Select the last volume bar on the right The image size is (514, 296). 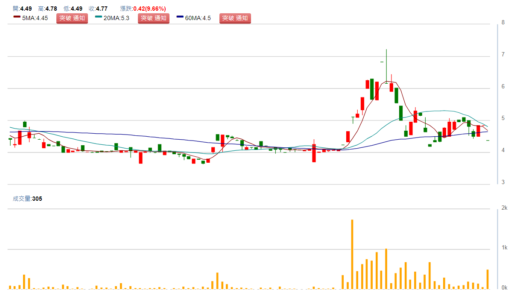(488, 279)
